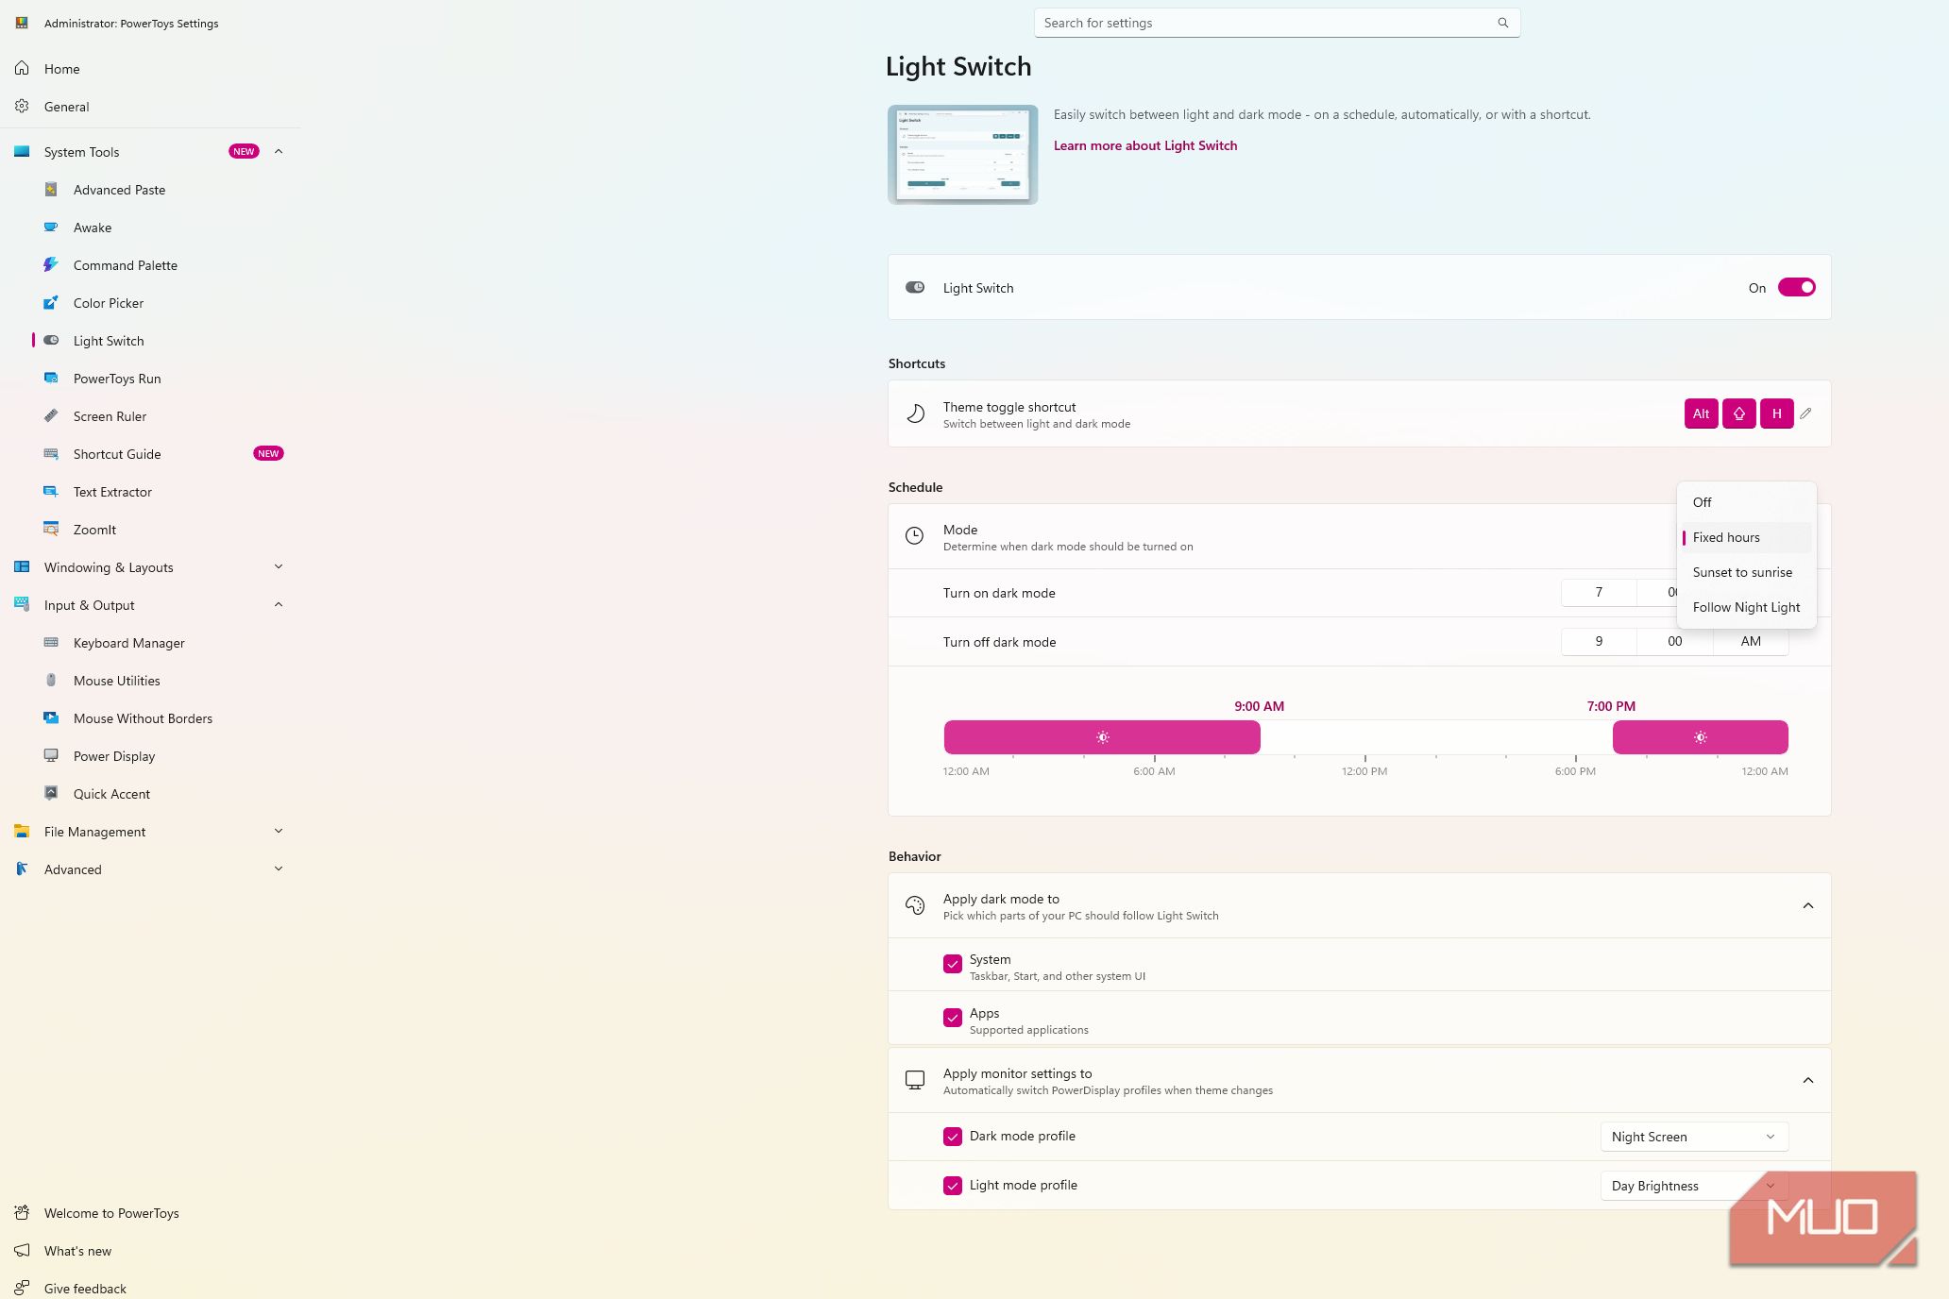This screenshot has height=1299, width=1949.
Task: Edit the theme toggle shortcut pencil icon
Action: [x=1805, y=413]
